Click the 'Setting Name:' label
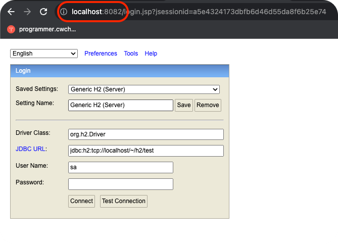 pos(35,103)
